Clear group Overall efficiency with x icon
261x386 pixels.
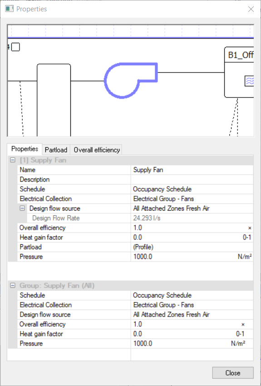click(x=243, y=324)
